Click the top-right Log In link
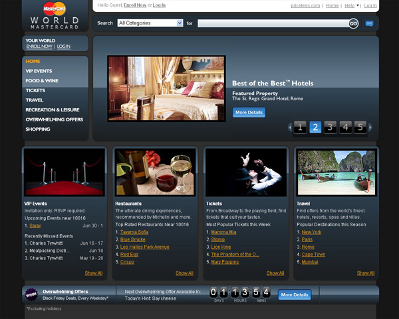The width and height of the screenshot is (399, 319). point(370,5)
